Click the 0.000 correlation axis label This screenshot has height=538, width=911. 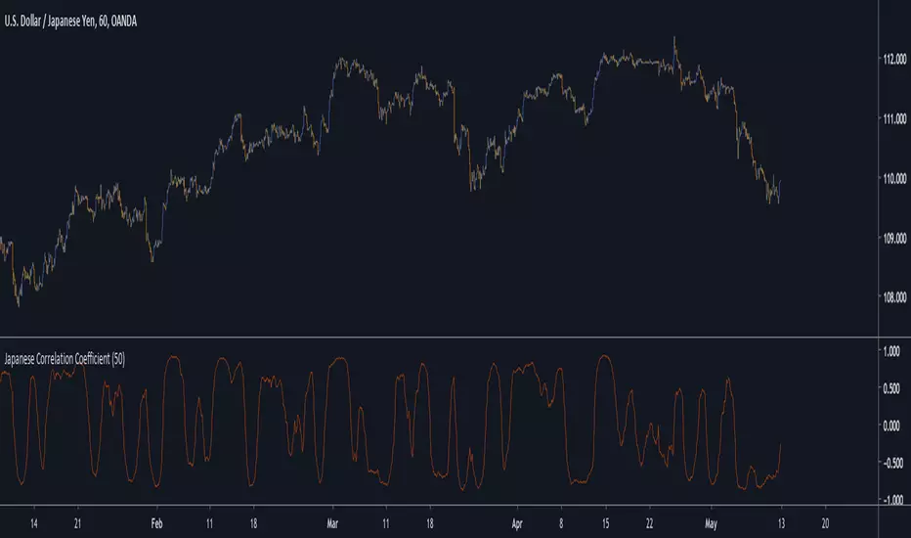891,426
